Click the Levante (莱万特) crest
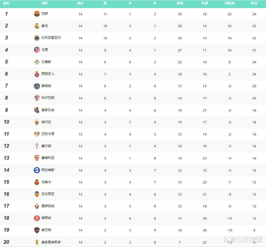 37,230
